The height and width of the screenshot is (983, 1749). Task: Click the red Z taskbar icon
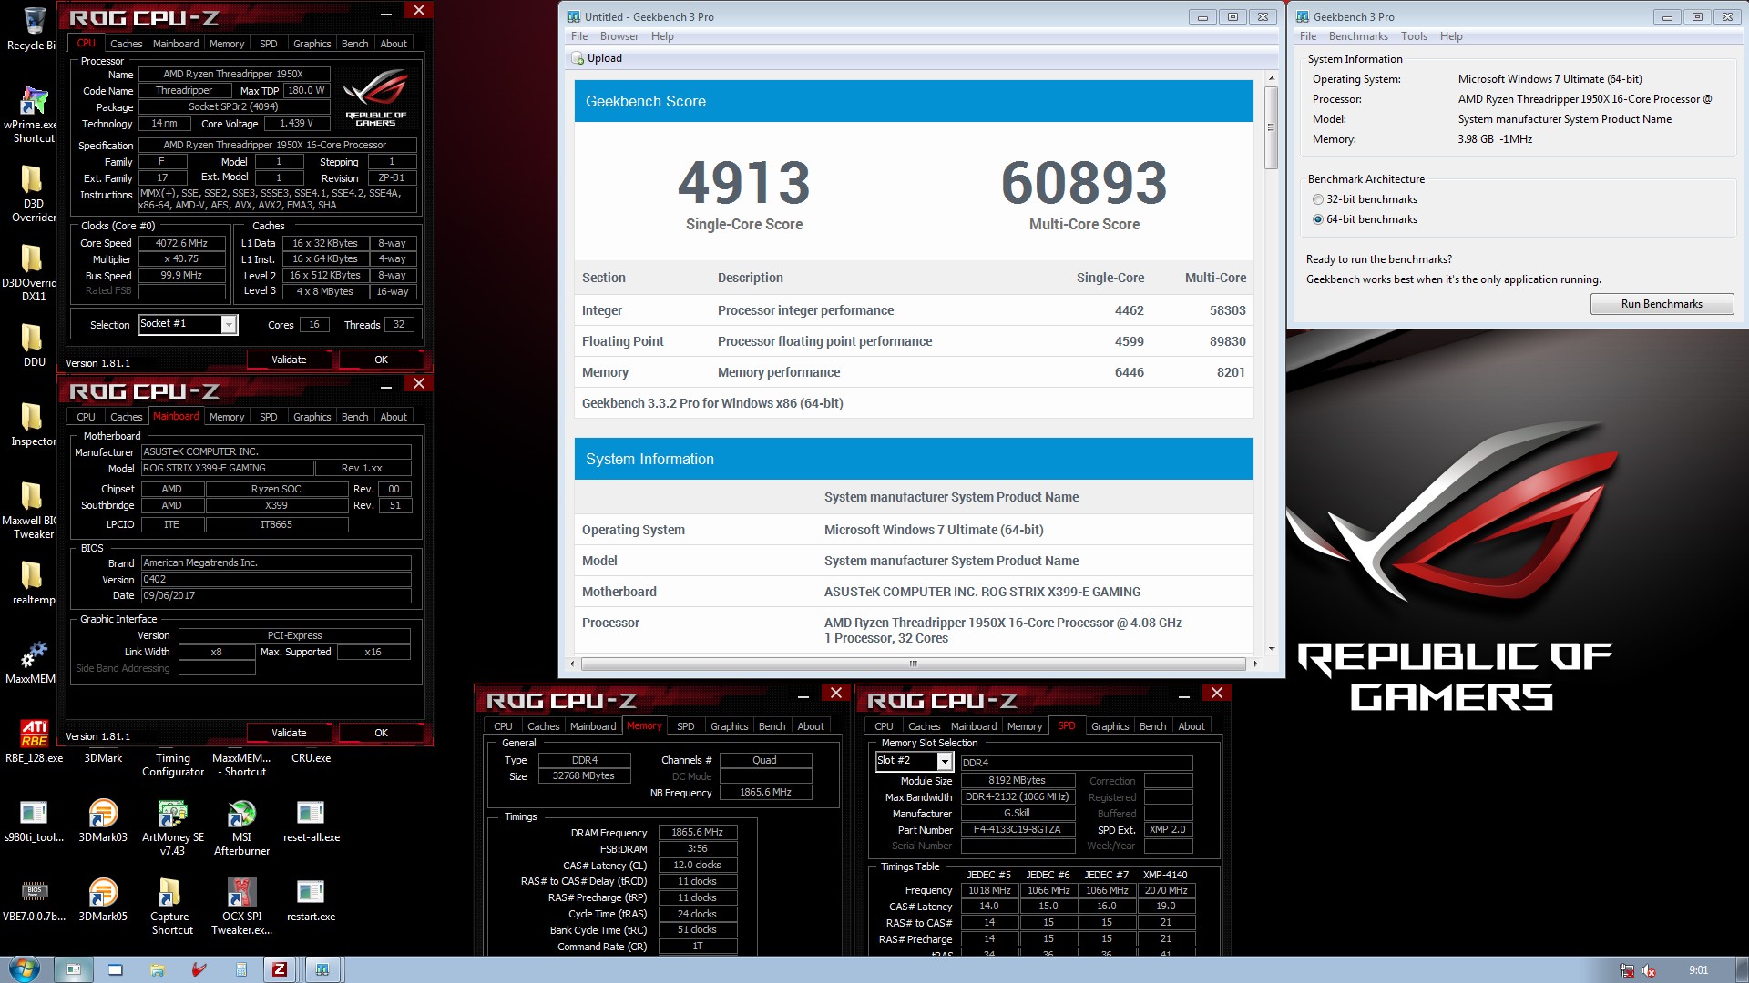[x=280, y=969]
